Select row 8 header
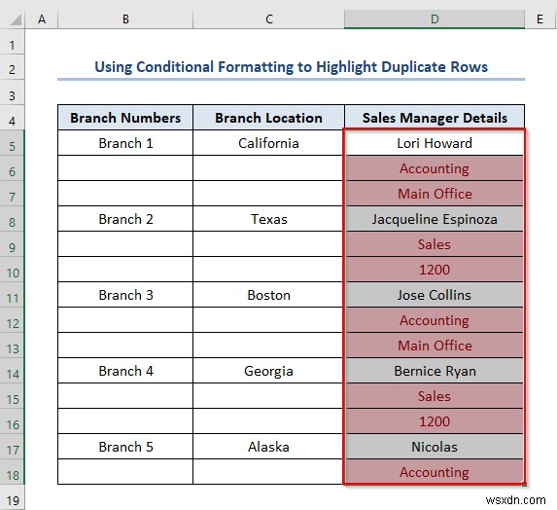Image resolution: width=557 pixels, height=510 pixels. [x=12, y=219]
